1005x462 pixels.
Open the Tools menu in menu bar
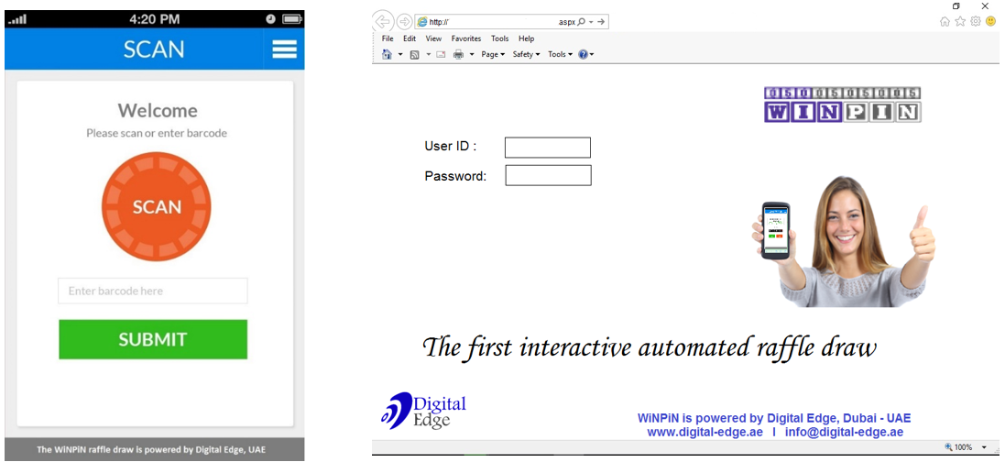[500, 38]
